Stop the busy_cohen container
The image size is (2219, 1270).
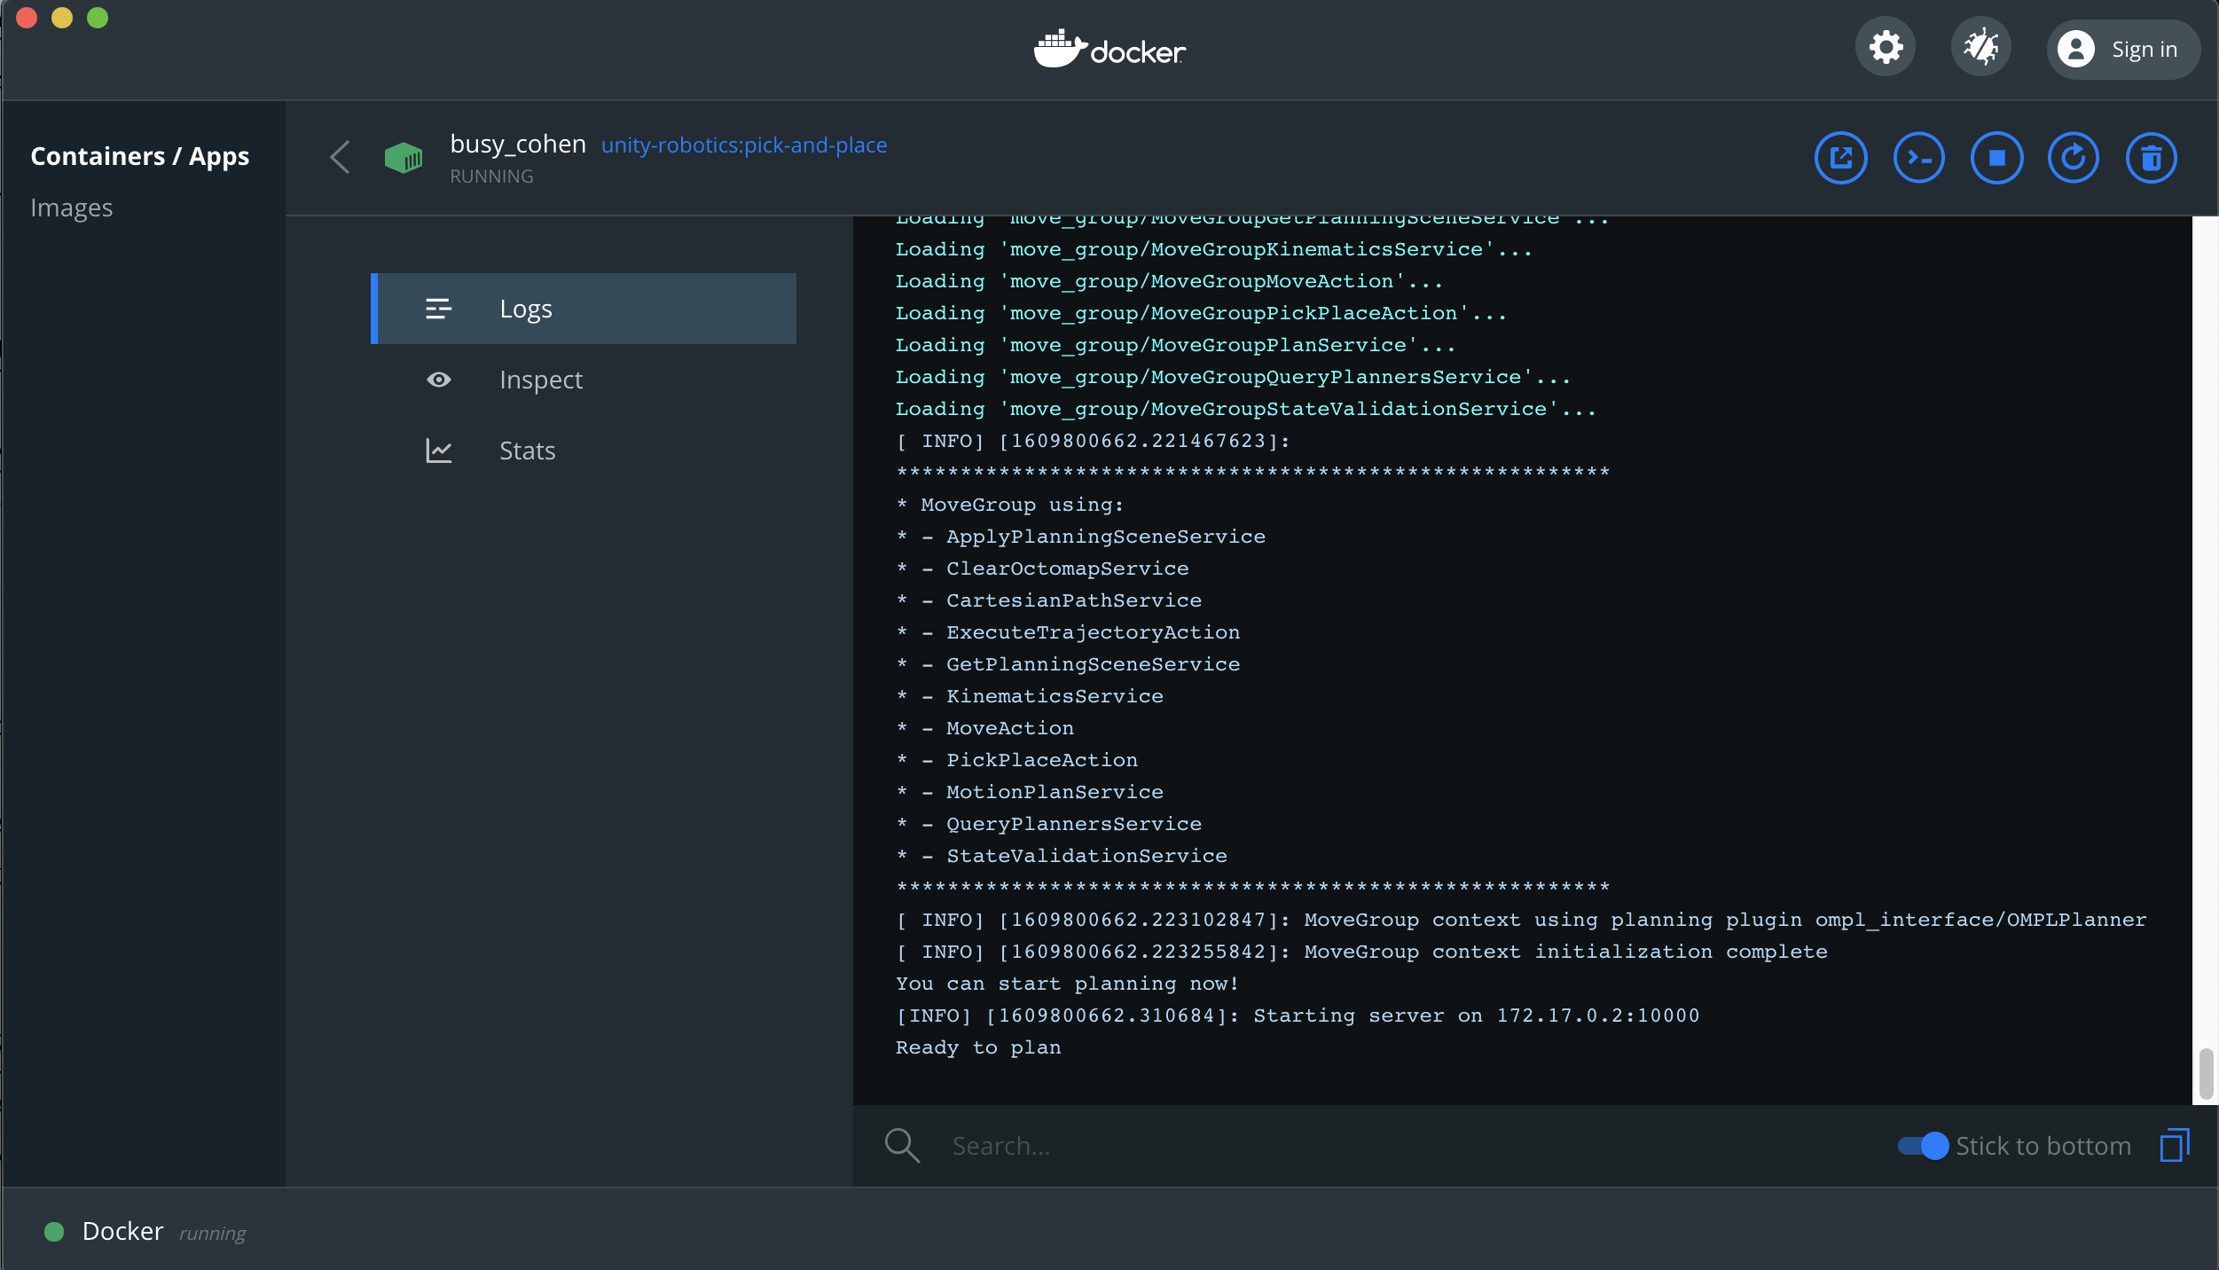(1996, 158)
